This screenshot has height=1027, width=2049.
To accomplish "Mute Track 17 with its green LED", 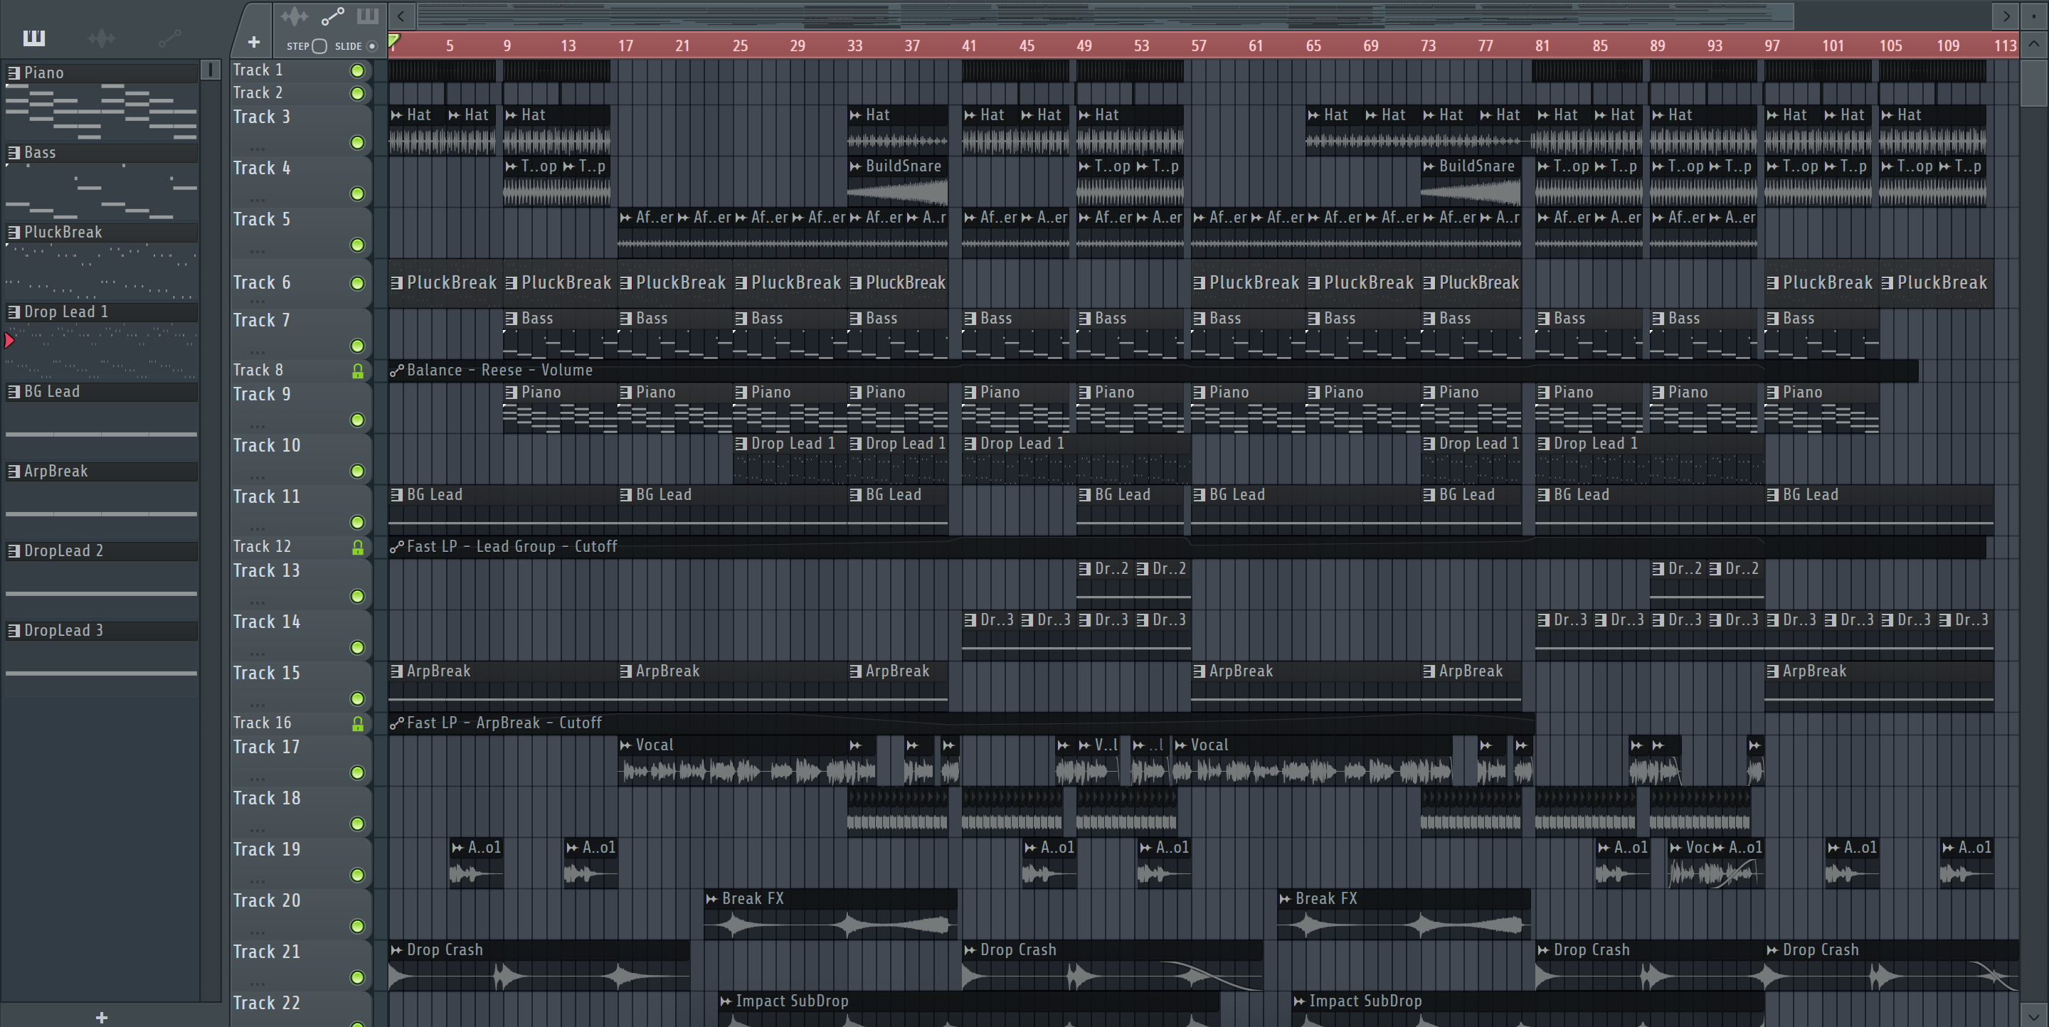I will pos(357,773).
